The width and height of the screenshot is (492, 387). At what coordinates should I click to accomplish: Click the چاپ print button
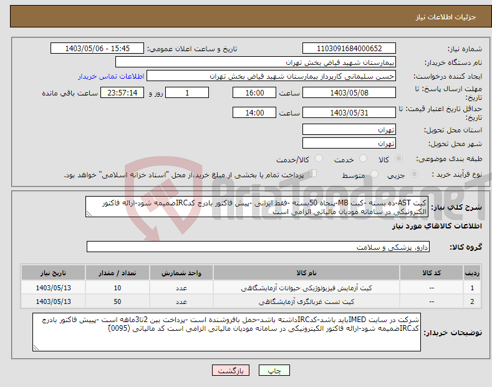(x=274, y=370)
